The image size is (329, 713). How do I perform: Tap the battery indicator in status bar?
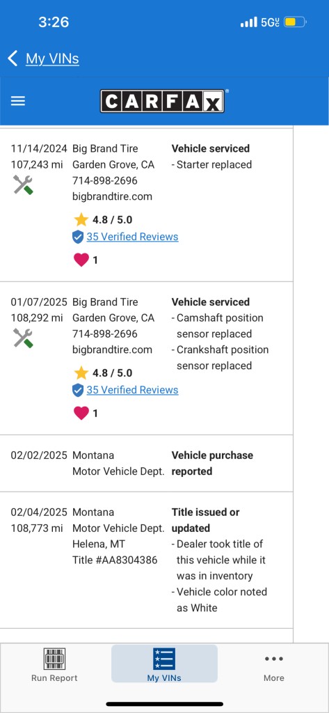pyautogui.click(x=295, y=22)
